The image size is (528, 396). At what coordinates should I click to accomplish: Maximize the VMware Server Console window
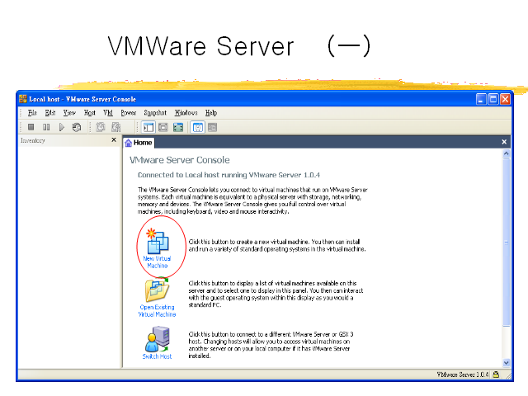[493, 99]
